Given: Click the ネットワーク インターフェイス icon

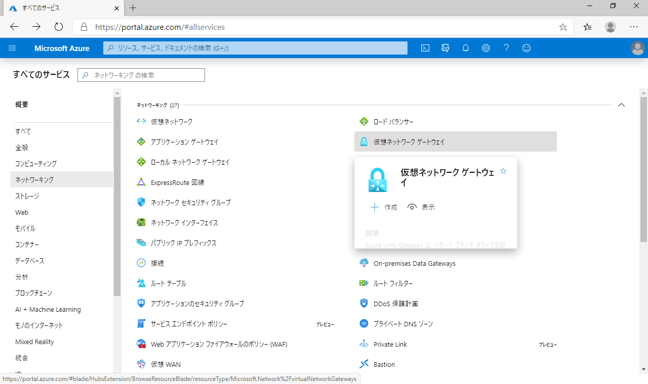Looking at the screenshot, I should pyautogui.click(x=141, y=223).
